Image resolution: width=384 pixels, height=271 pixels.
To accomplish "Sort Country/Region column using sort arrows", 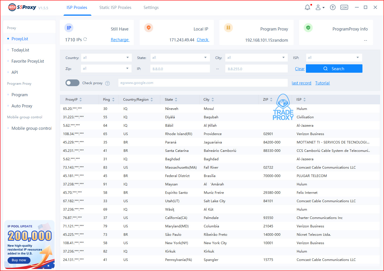I will [x=152, y=100].
